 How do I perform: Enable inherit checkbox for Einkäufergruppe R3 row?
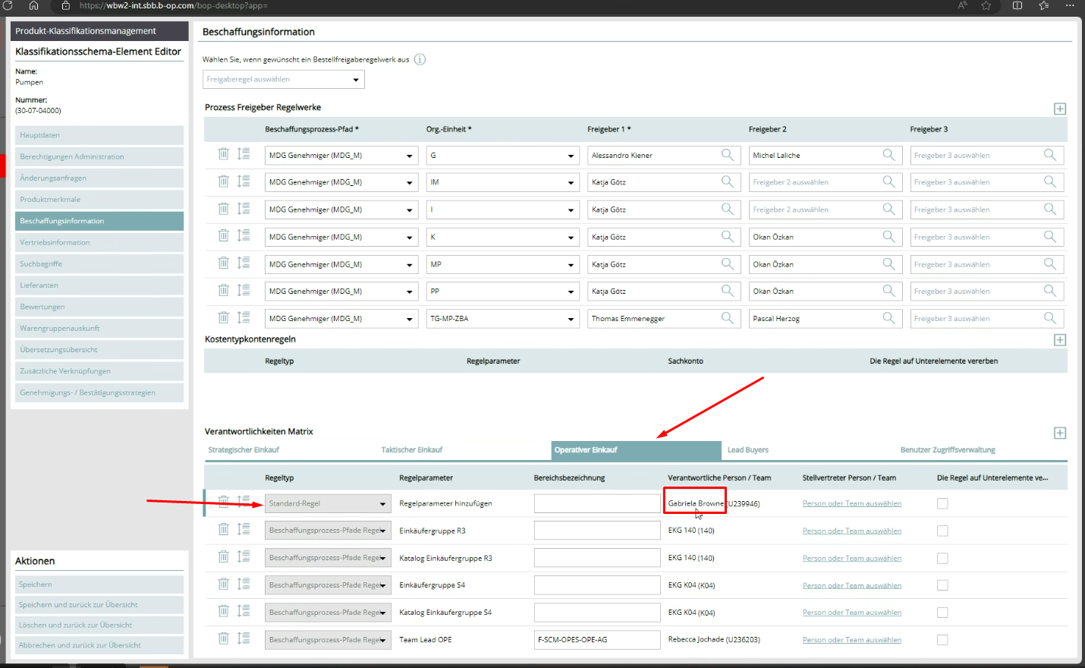(x=942, y=531)
